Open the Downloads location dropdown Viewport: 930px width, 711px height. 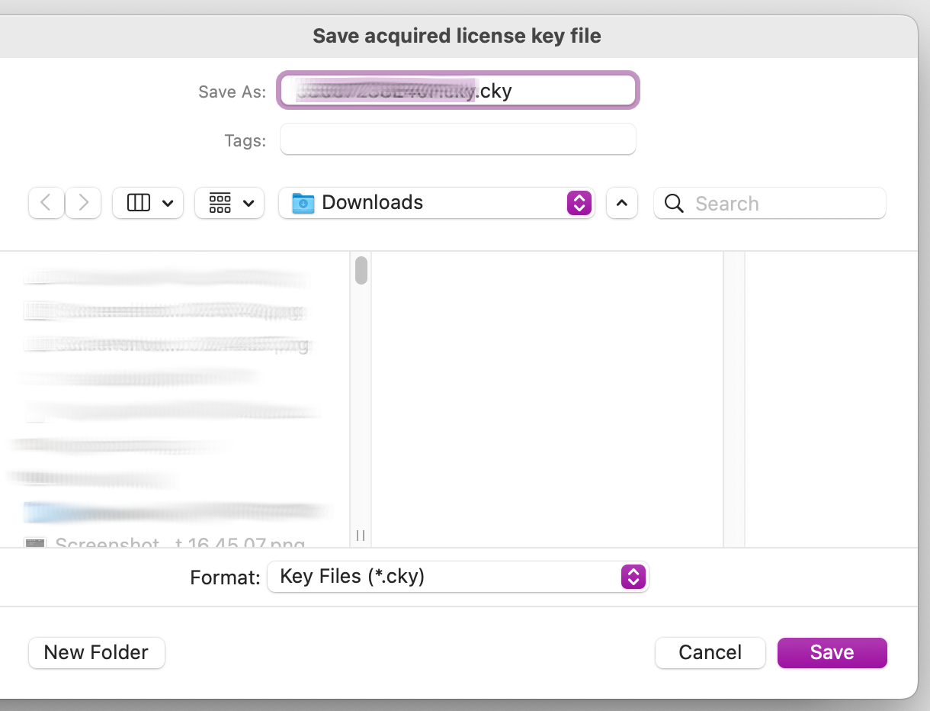pos(579,203)
